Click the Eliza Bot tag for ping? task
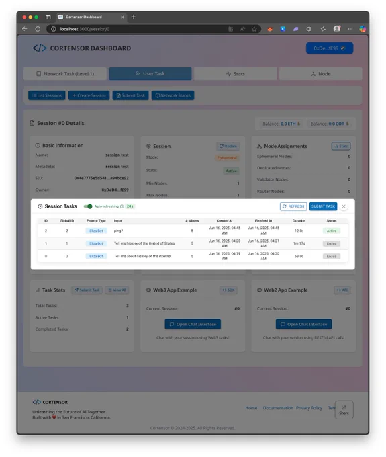This screenshot has height=457, width=386. (96, 231)
